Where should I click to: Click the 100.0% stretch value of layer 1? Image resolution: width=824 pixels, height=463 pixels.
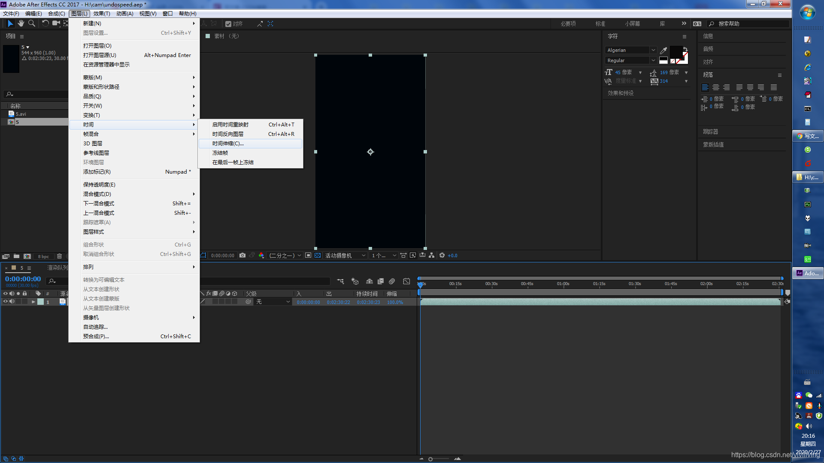click(x=395, y=302)
